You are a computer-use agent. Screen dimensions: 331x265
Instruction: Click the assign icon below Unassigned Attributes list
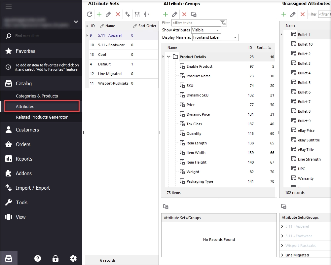[283, 206]
